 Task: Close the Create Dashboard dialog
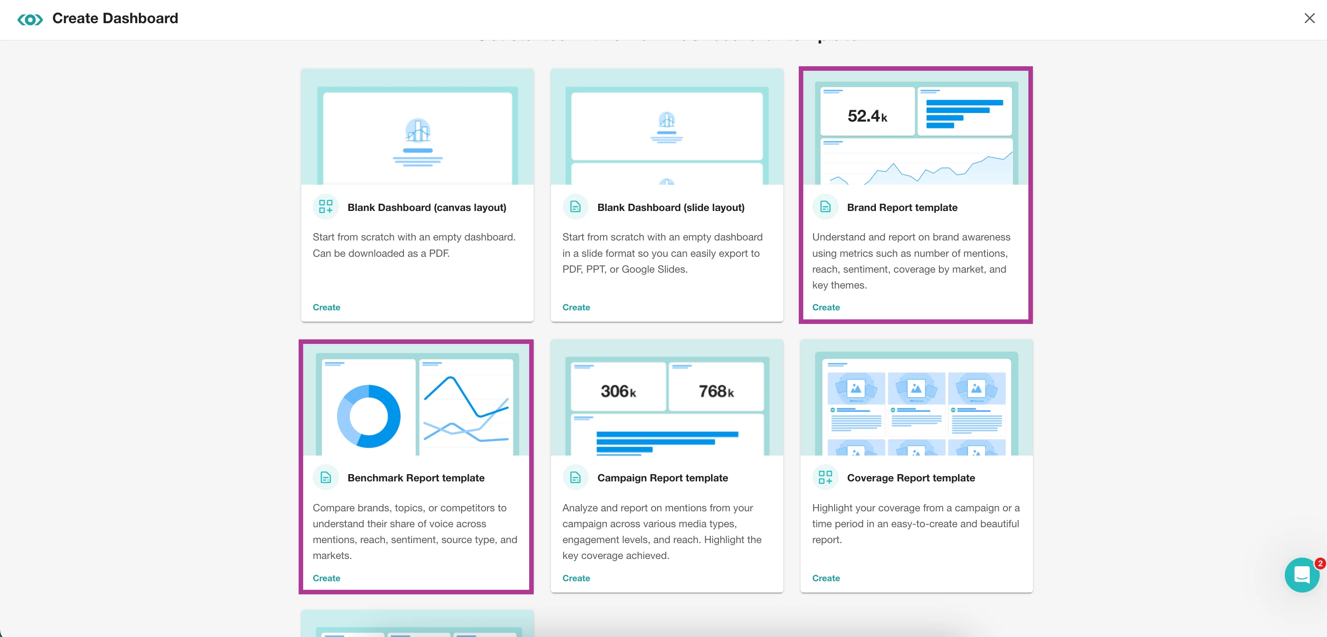1309,19
